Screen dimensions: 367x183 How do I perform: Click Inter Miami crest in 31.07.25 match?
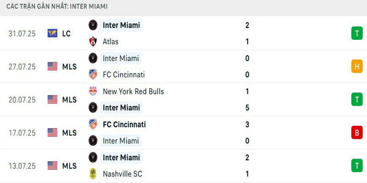point(93,25)
